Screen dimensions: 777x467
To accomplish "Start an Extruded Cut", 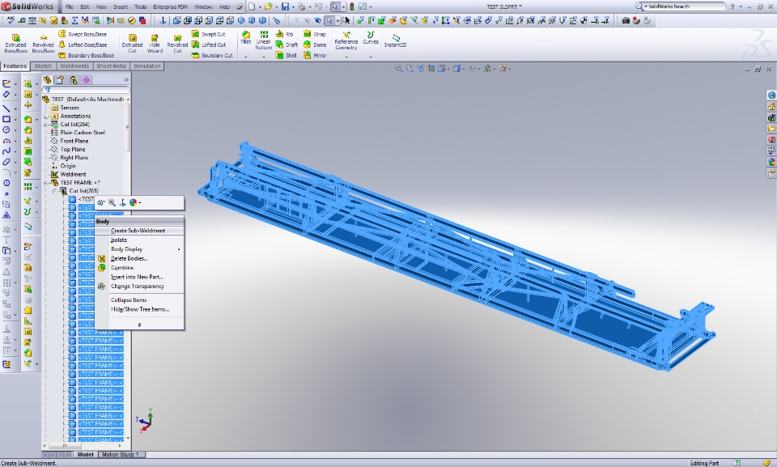I will tap(132, 43).
